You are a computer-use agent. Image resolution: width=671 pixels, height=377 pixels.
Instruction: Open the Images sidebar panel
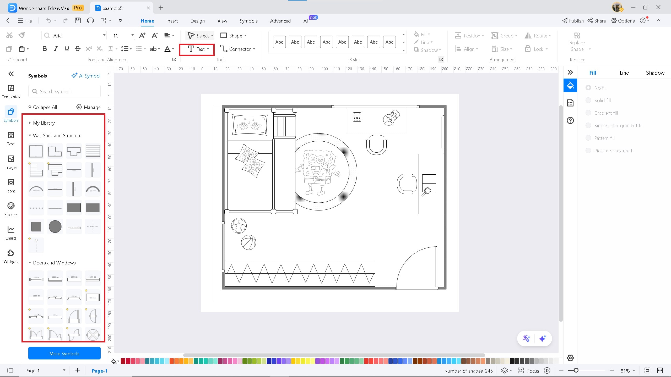(11, 162)
